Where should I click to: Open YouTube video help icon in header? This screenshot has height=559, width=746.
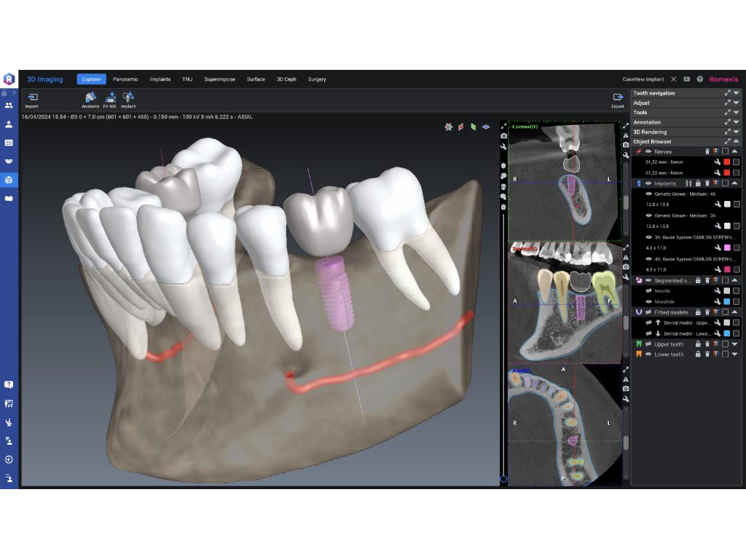point(686,79)
